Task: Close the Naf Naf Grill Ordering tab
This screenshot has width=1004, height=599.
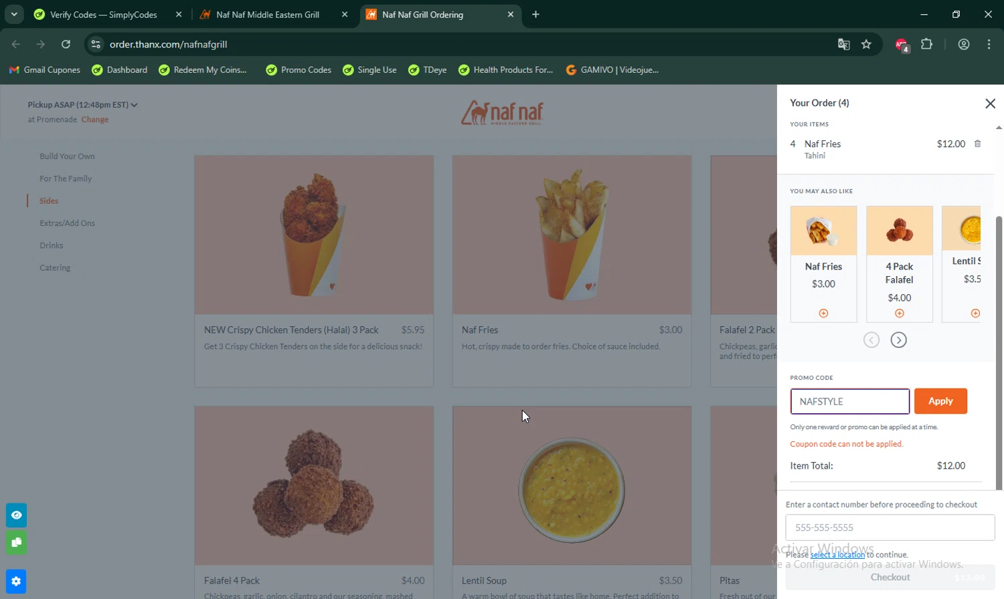Action: [x=511, y=15]
